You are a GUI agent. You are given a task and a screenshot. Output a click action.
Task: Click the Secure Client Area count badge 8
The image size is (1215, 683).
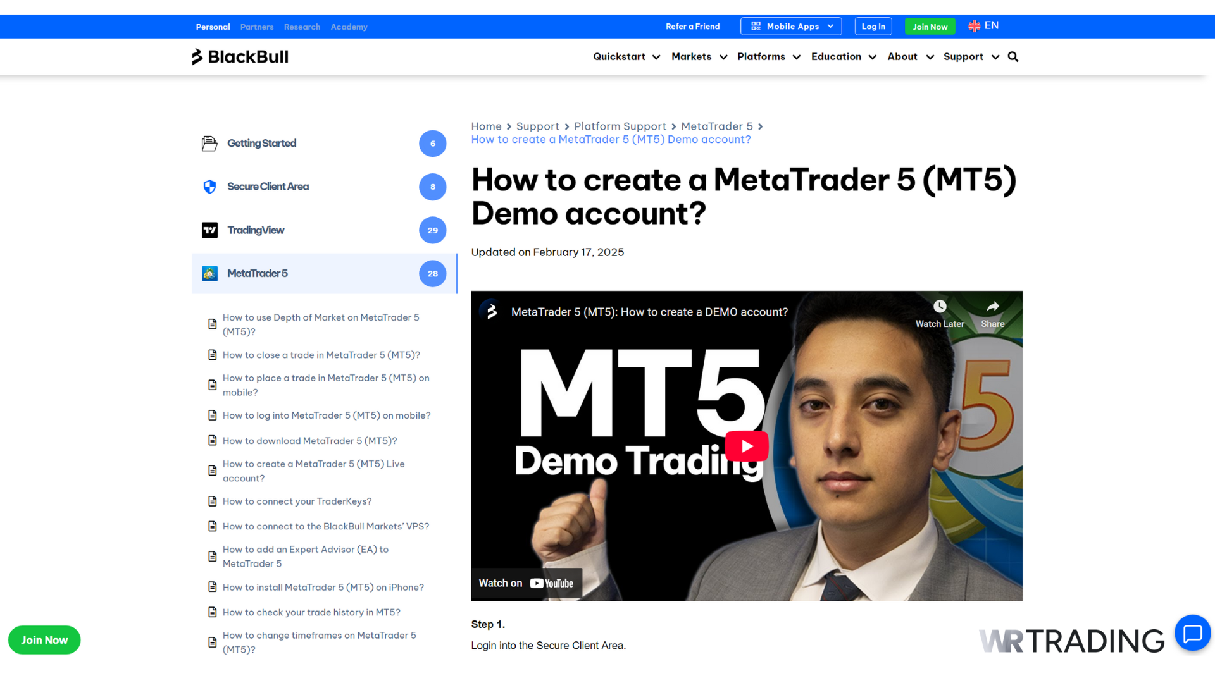pos(433,187)
